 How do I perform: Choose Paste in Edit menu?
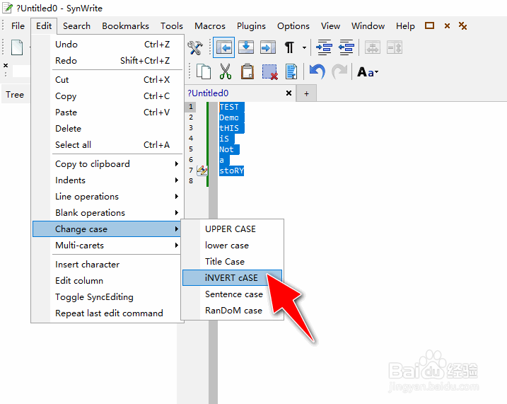pos(107,112)
